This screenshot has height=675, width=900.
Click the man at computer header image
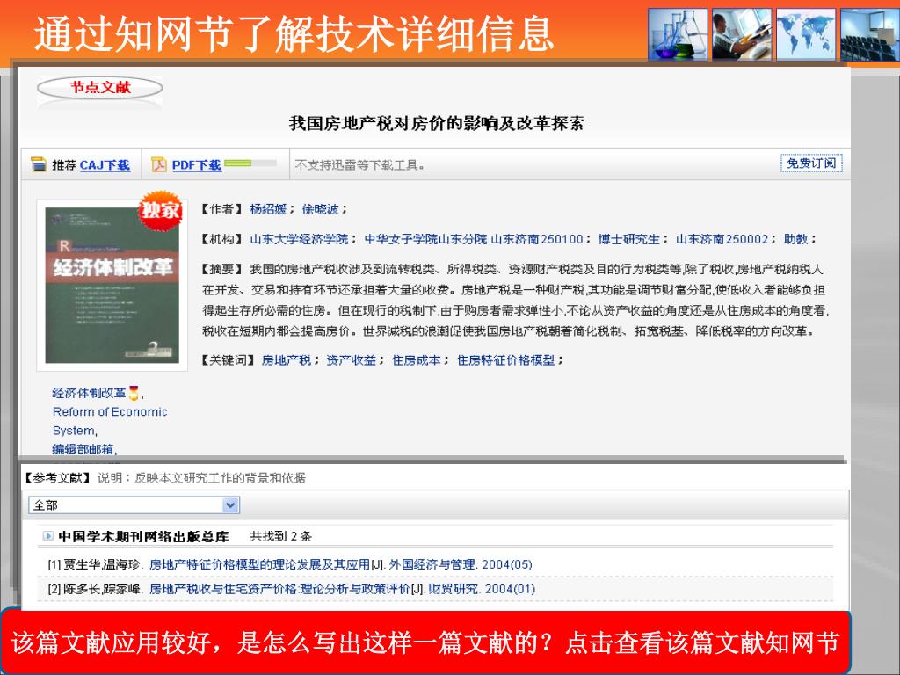742,34
